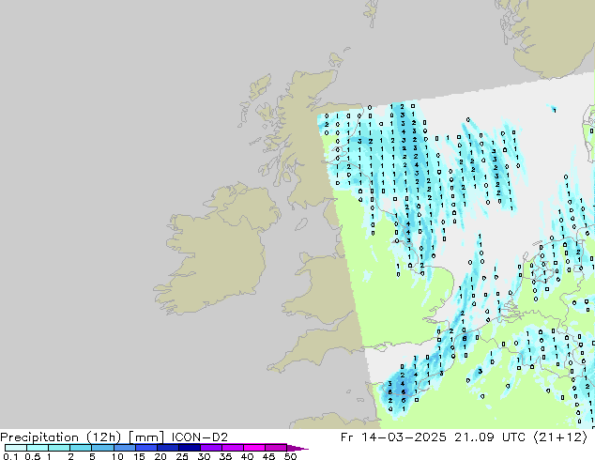Click the 20–25 mm legend color swatch
595x460 pixels.
(167, 448)
